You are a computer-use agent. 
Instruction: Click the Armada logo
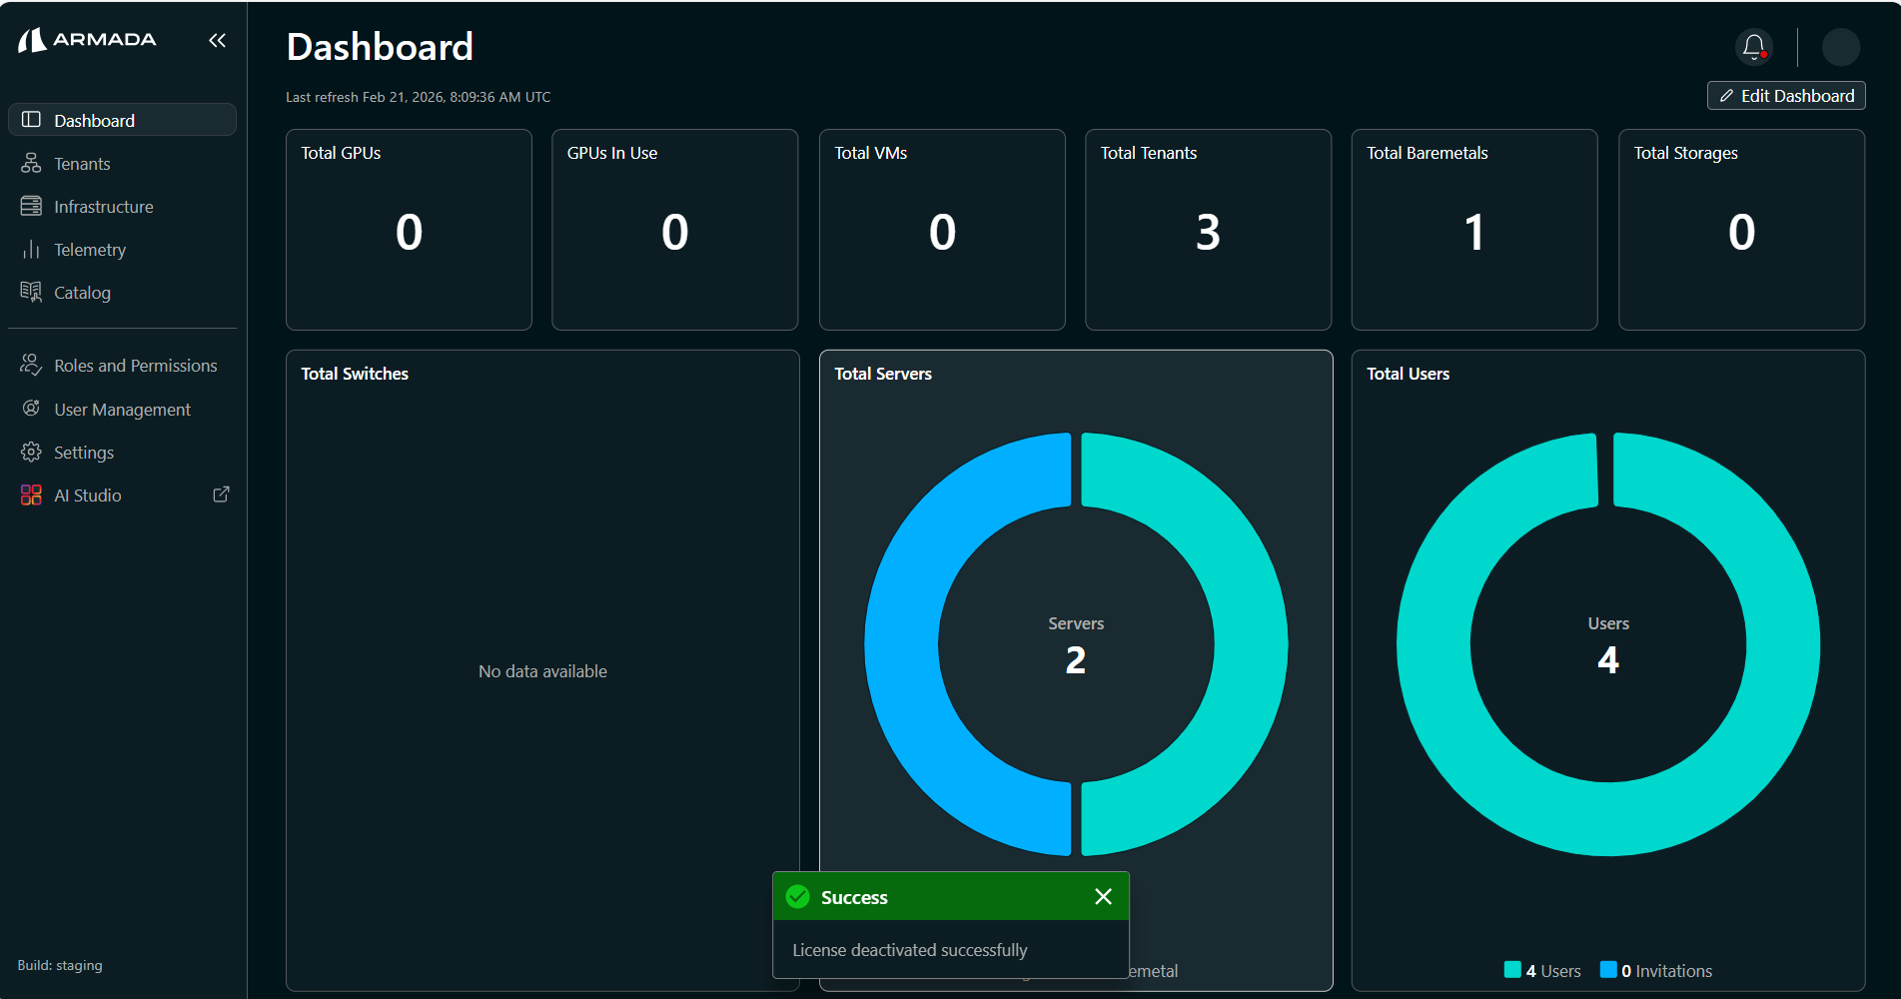88,40
